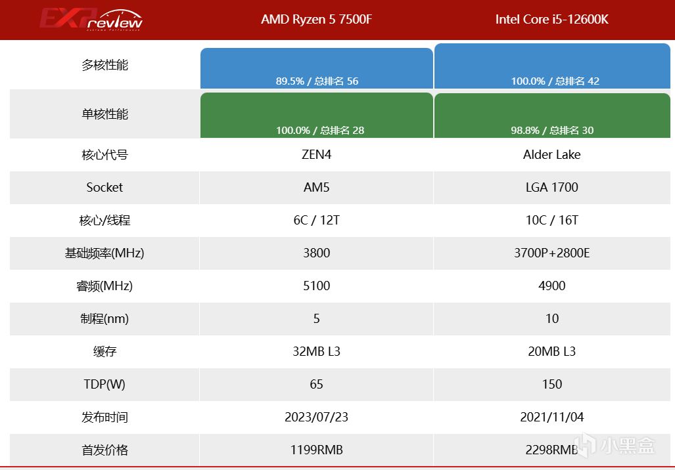The width and height of the screenshot is (675, 470).
Task: Click the 65 TDP value
Action: [x=316, y=384]
